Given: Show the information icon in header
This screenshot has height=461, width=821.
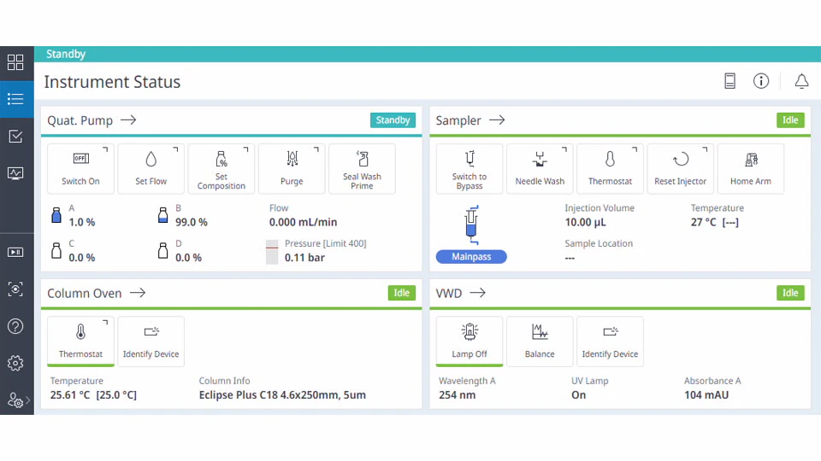Looking at the screenshot, I should (761, 81).
